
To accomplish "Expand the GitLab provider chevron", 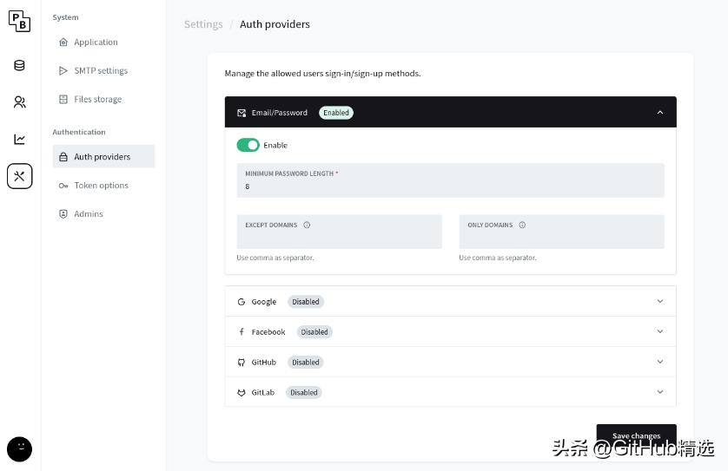I will pos(659,392).
